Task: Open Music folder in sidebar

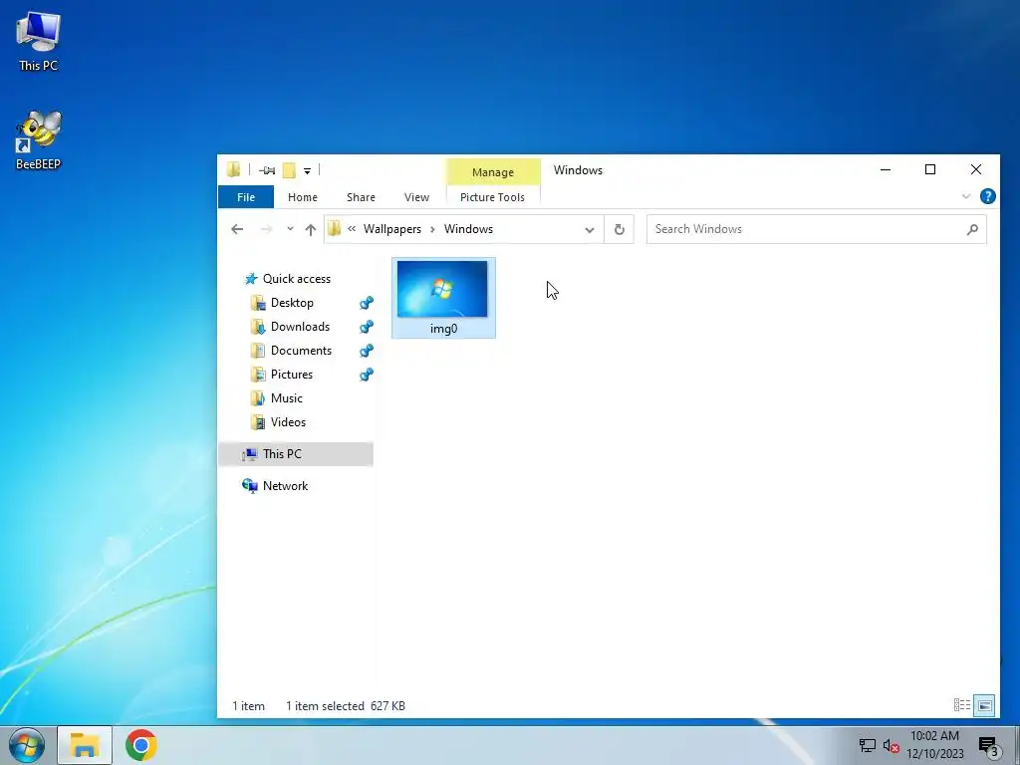Action: (x=286, y=398)
